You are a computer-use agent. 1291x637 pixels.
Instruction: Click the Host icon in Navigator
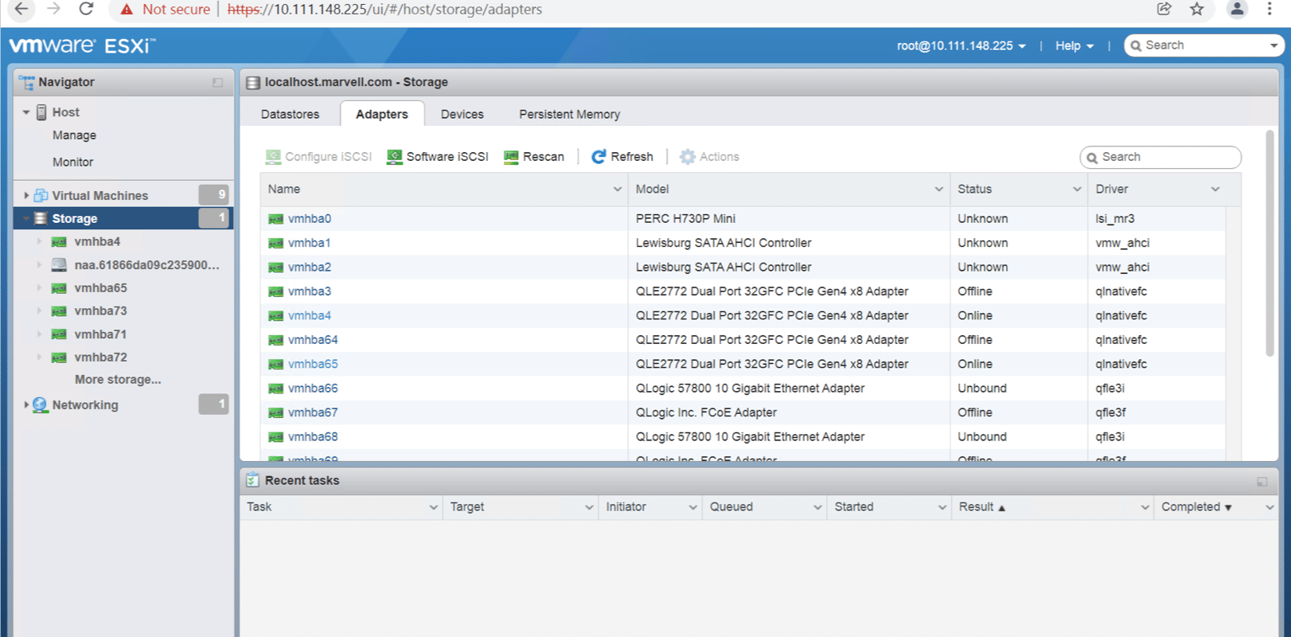(41, 112)
